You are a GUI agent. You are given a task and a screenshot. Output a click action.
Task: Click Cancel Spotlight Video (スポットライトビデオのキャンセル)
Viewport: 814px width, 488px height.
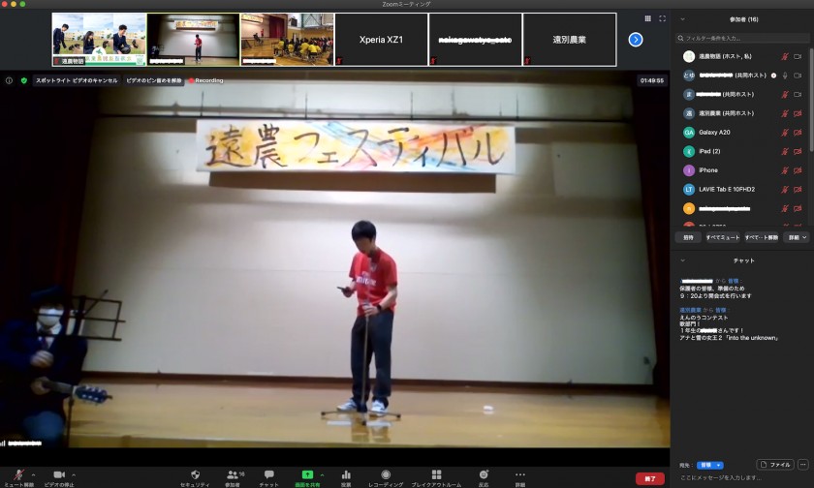pyautogui.click(x=77, y=80)
